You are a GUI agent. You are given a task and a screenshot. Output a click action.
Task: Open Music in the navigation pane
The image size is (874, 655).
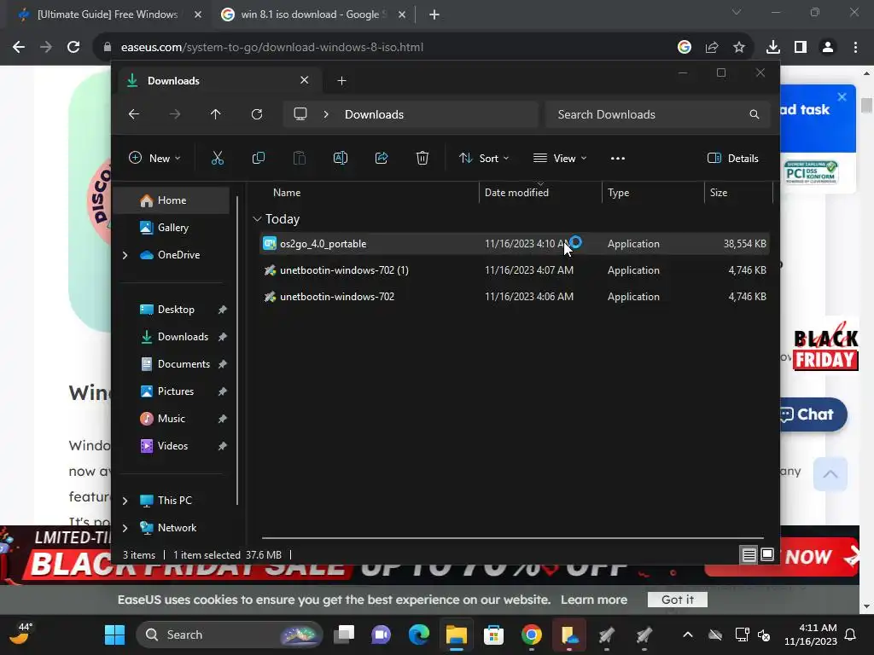pyautogui.click(x=171, y=419)
